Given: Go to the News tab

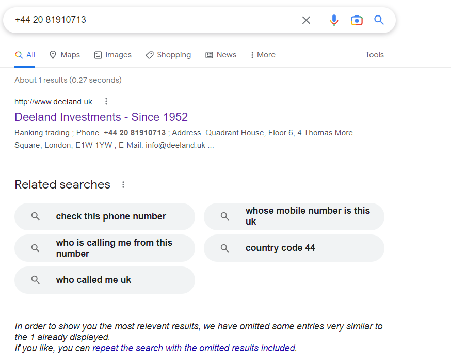Looking at the screenshot, I should coord(221,55).
